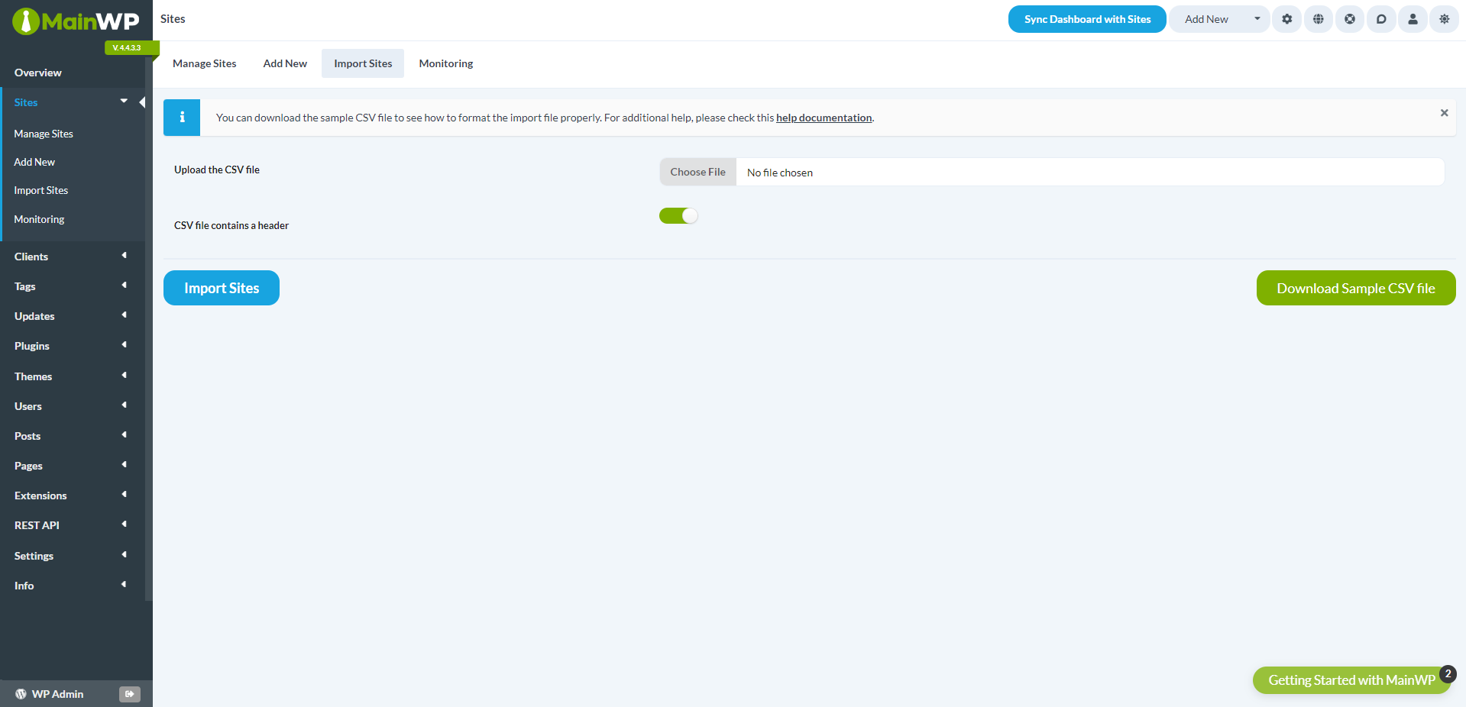Open WP Admin via the WordPress icon

coord(21,694)
